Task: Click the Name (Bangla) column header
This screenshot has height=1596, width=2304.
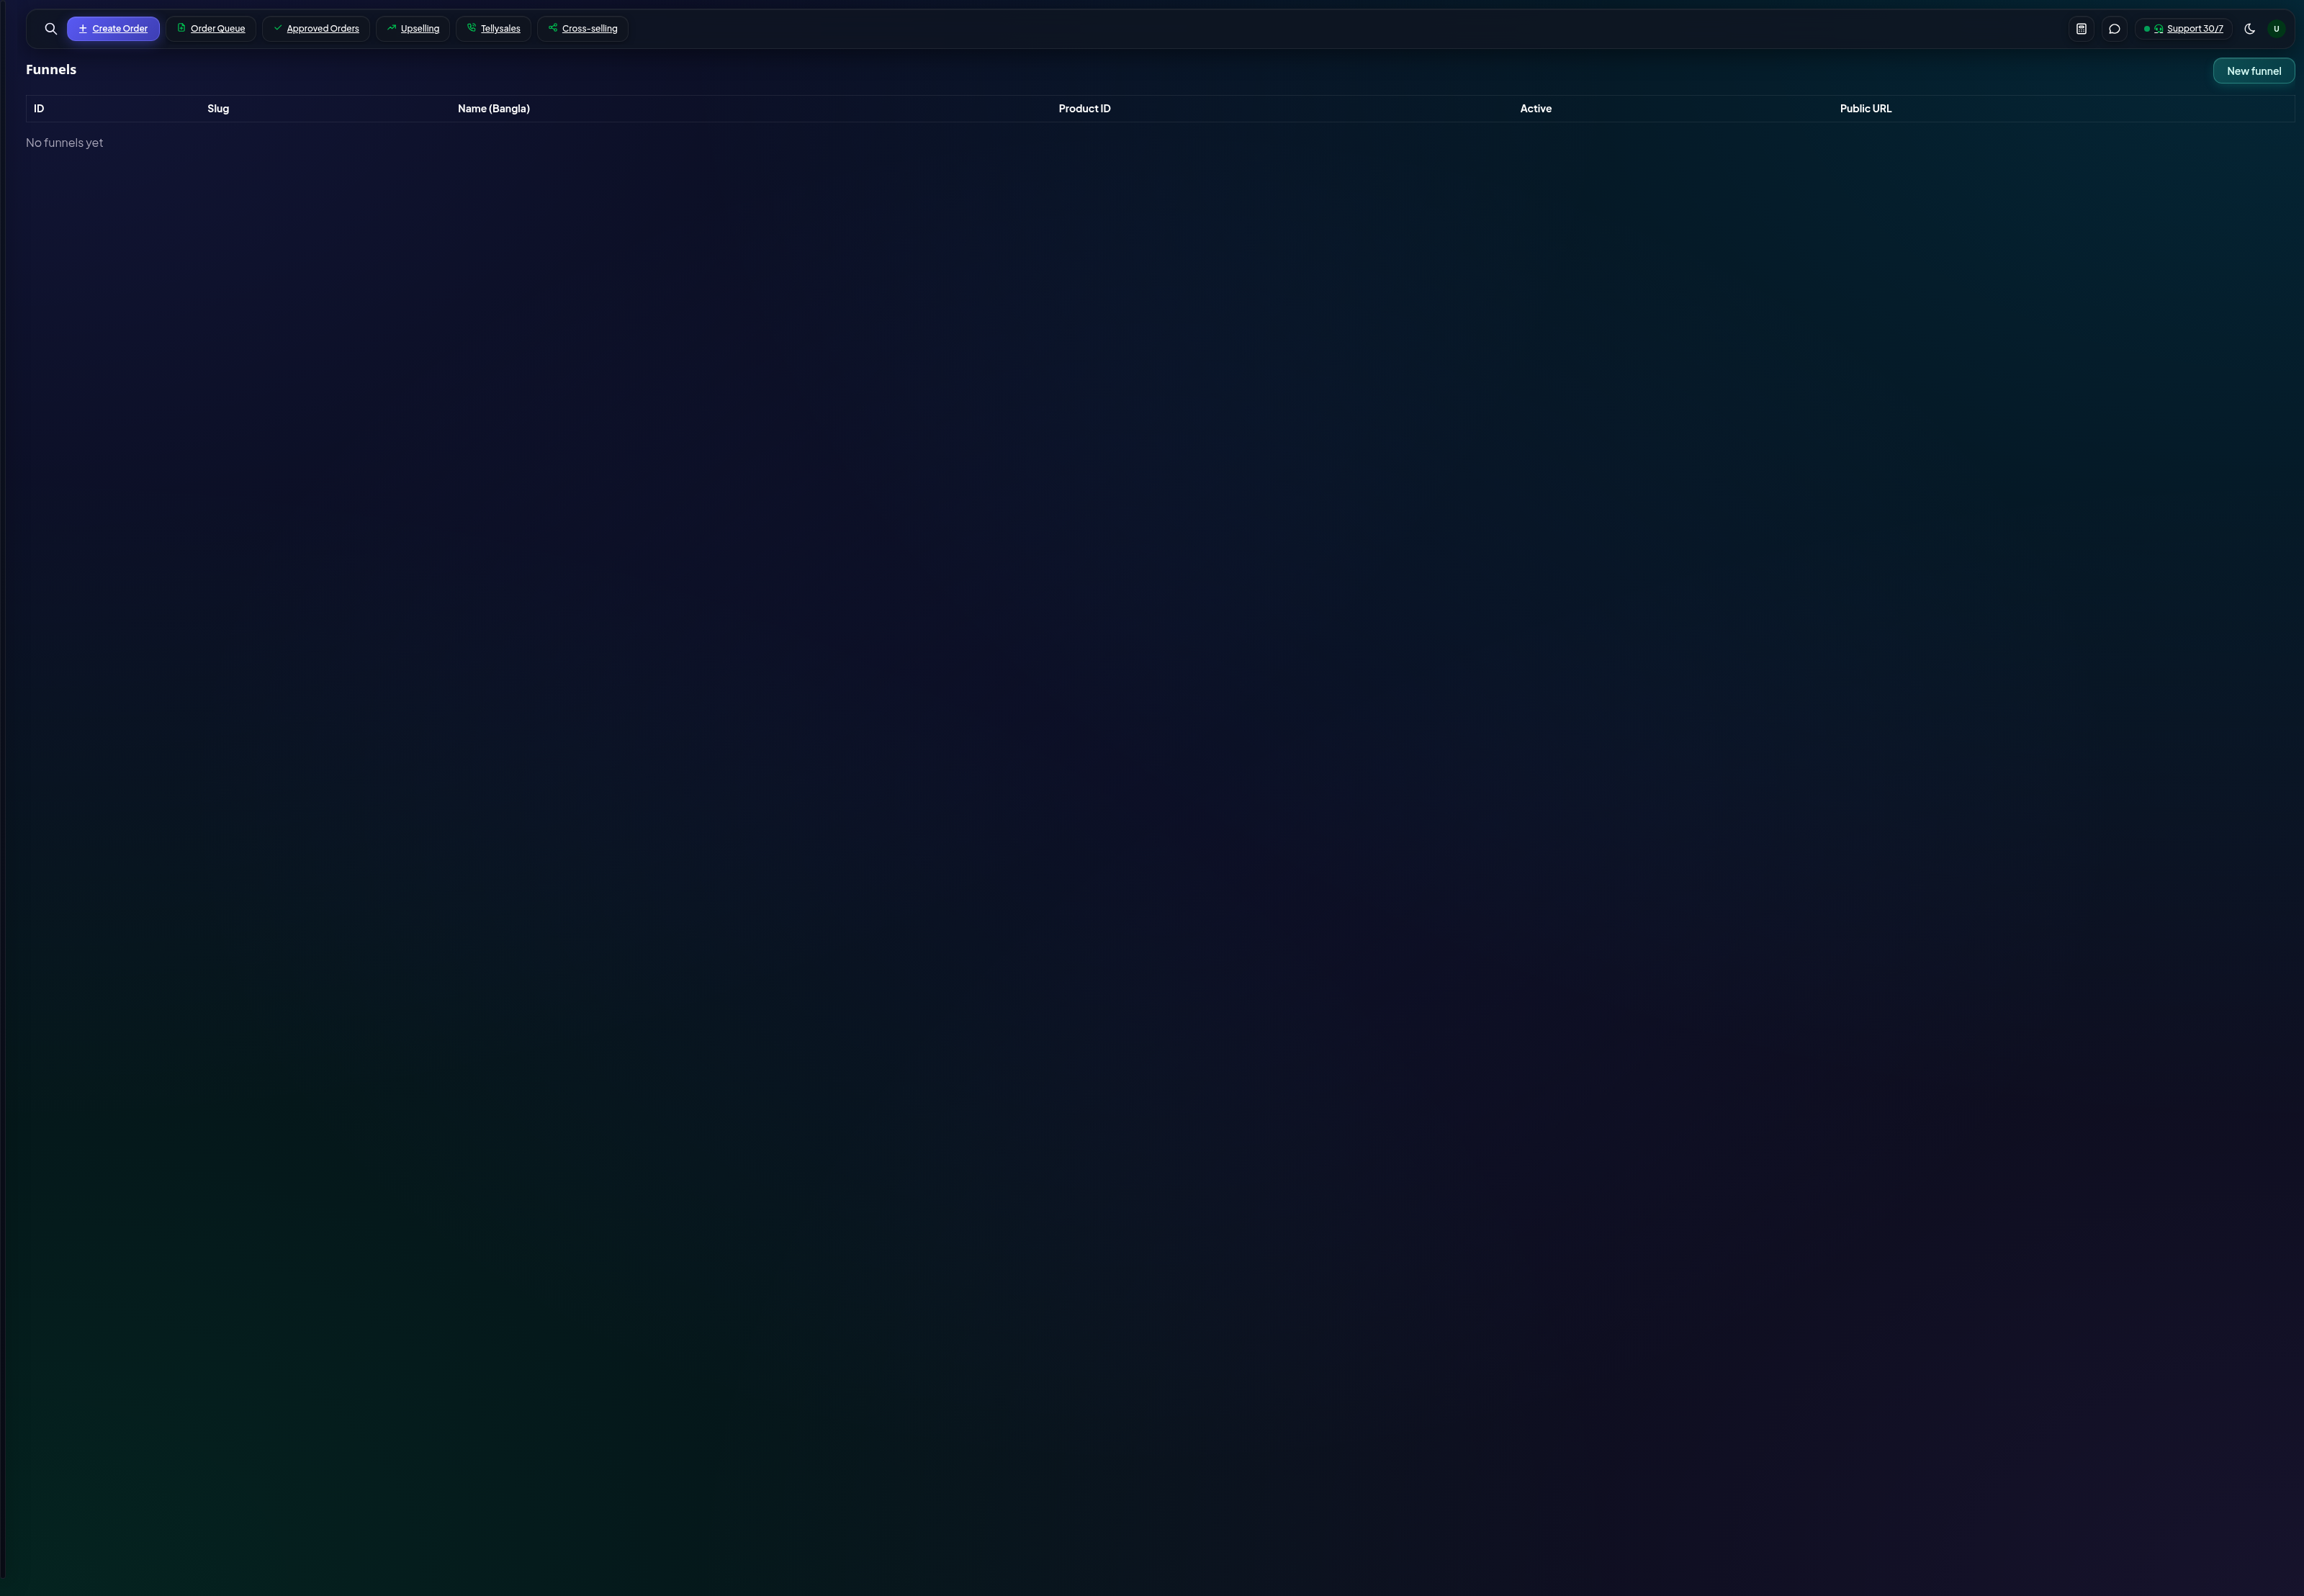Action: click(494, 109)
